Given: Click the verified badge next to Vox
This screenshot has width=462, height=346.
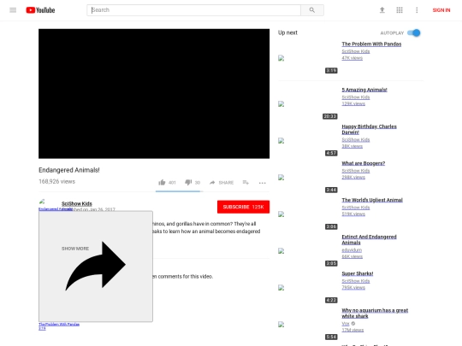Looking at the screenshot, I should pos(353,324).
